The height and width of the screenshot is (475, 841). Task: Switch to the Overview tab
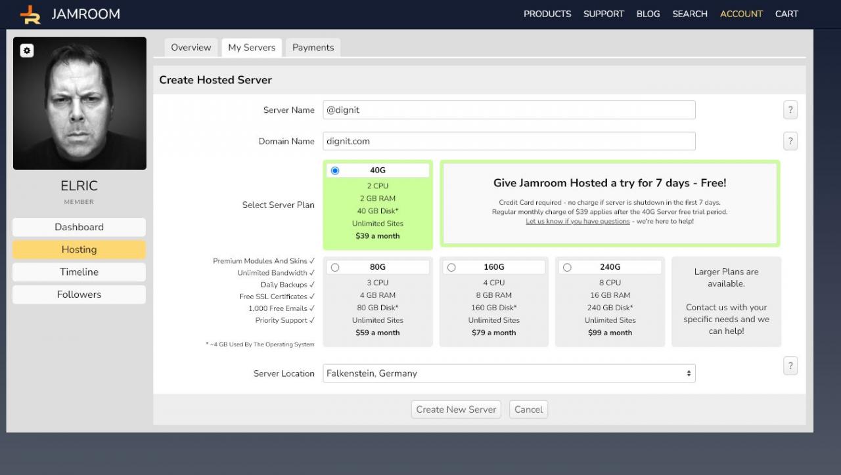pyautogui.click(x=191, y=47)
